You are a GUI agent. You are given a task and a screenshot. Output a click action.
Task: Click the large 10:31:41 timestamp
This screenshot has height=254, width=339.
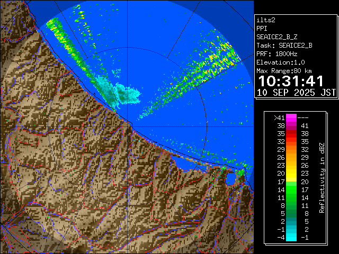click(290, 81)
